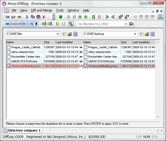Open the Help menu
This screenshot has height=141, width=166.
tap(86, 10)
